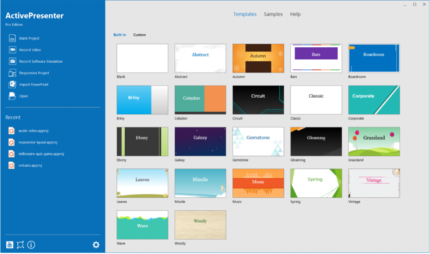Select the Autumn template thumbnail
Image resolution: width=430 pixels, height=254 pixels.
[x=258, y=58]
